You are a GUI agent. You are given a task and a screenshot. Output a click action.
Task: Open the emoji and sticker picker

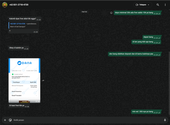point(10,120)
